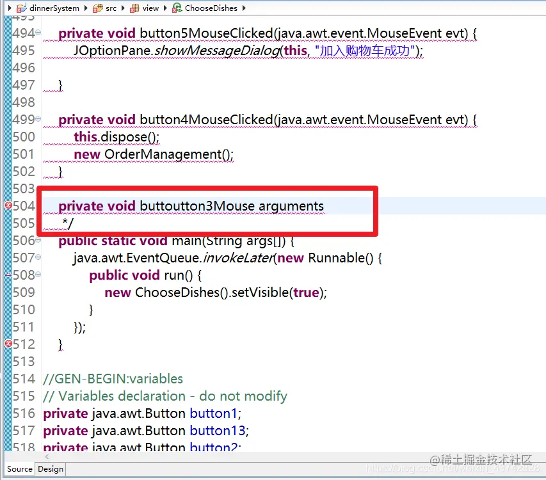Open the view breadcrumb entry
The height and width of the screenshot is (480, 546).
[x=150, y=8]
